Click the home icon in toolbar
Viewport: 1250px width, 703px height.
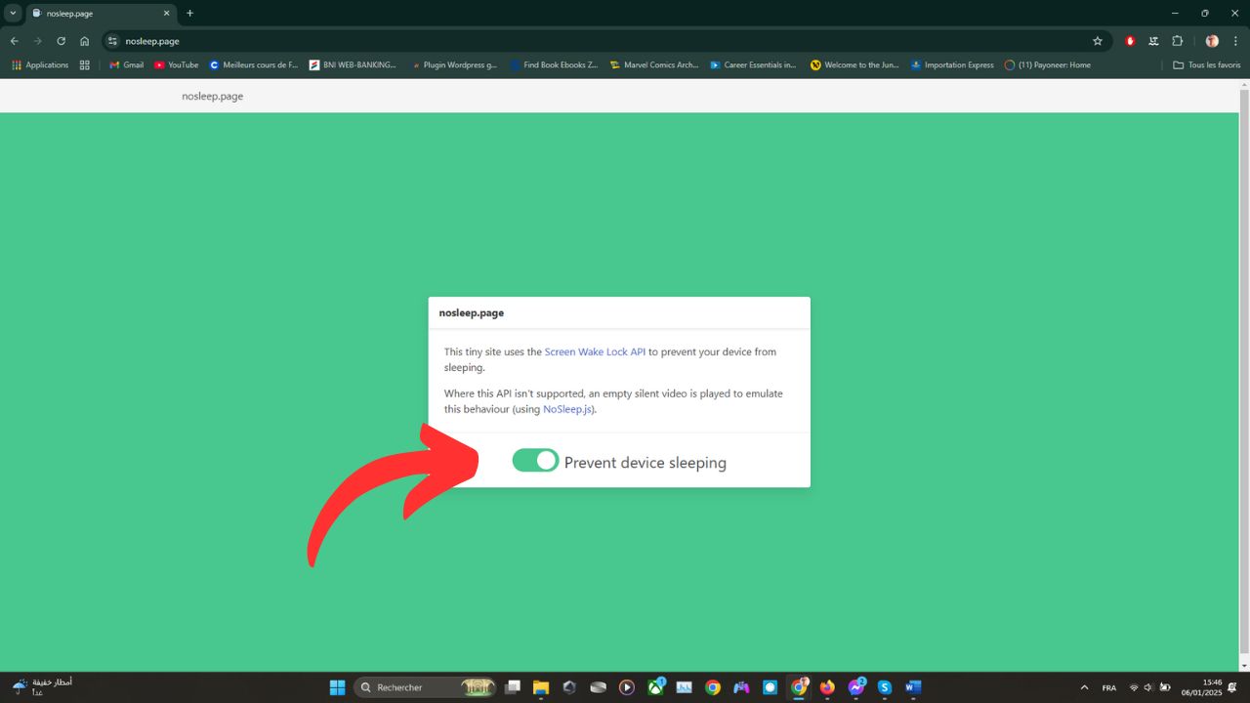coord(85,41)
